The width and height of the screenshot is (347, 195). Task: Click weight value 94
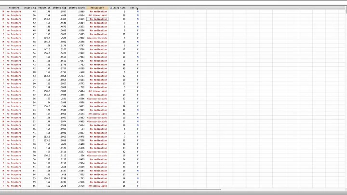(x=34, y=103)
